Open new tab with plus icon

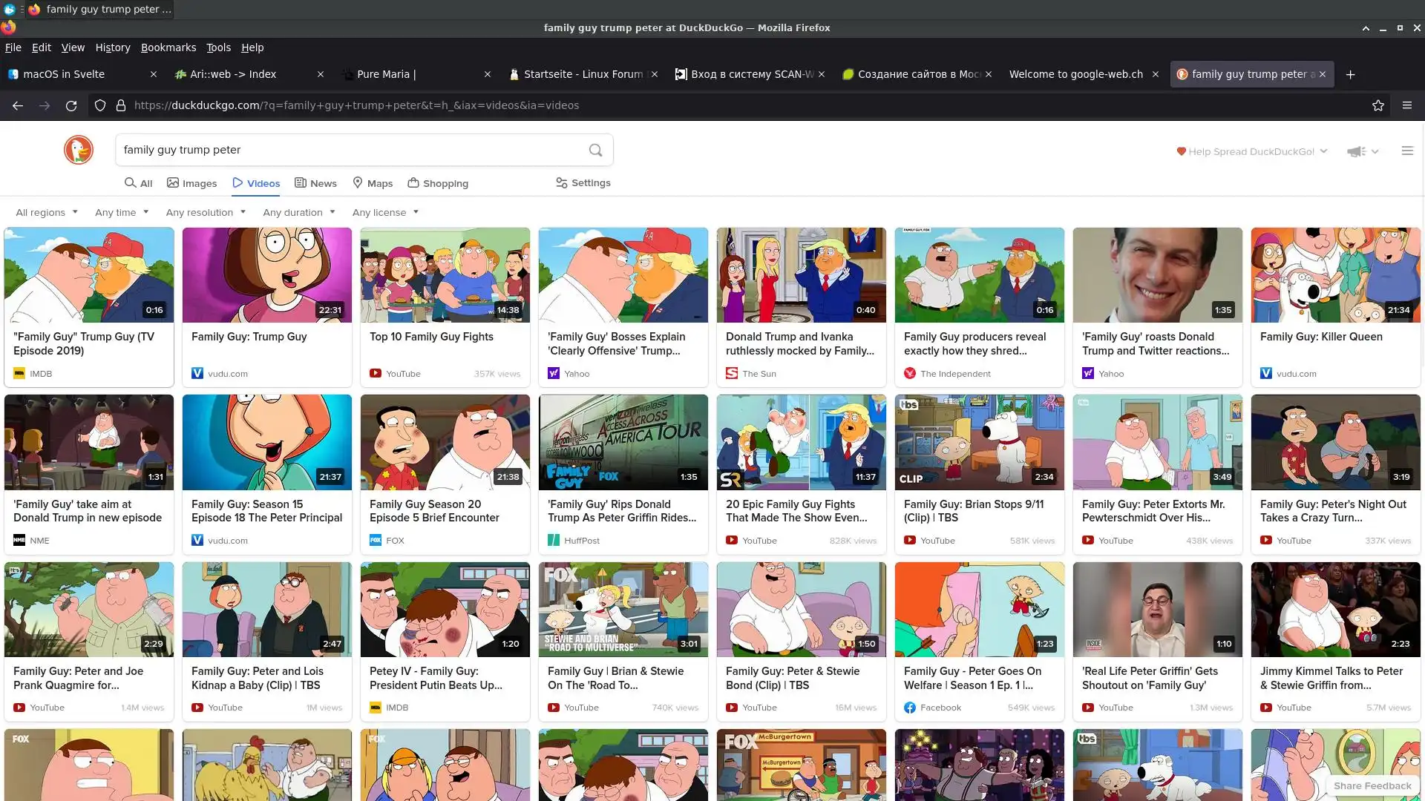point(1350,74)
